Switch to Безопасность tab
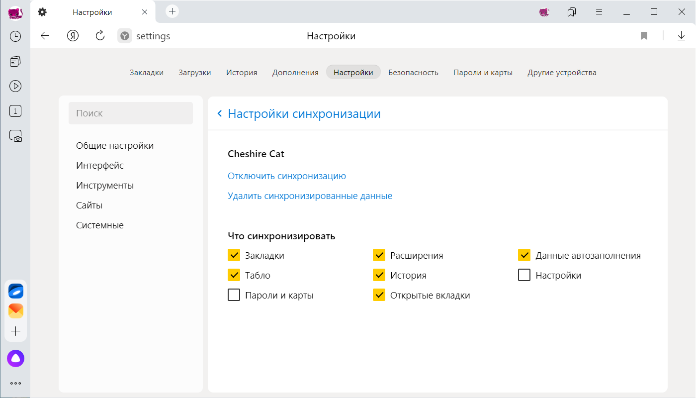The height and width of the screenshot is (398, 696). 413,73
